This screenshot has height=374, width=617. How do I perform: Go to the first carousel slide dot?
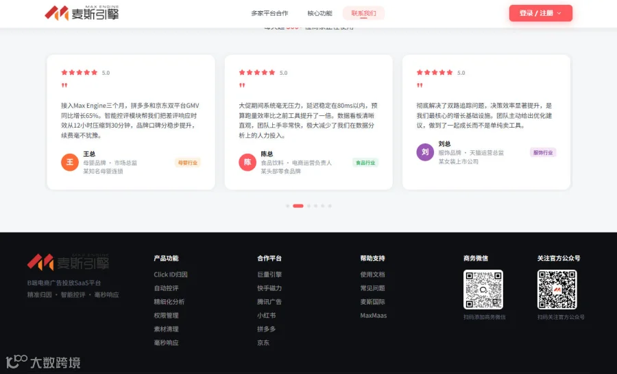click(x=288, y=206)
